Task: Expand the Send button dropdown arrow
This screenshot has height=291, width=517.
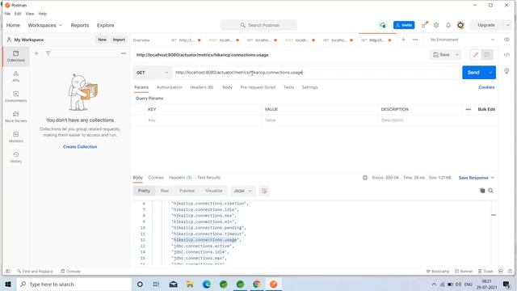Action: point(490,73)
